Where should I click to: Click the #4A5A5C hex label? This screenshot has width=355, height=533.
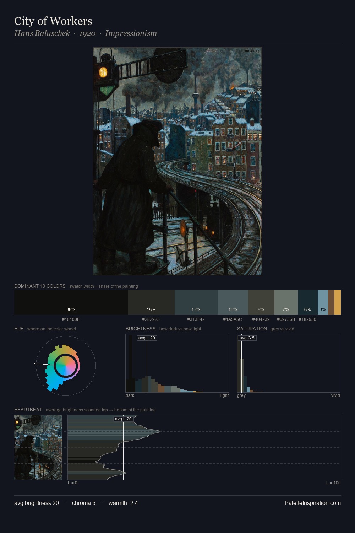pos(233,319)
